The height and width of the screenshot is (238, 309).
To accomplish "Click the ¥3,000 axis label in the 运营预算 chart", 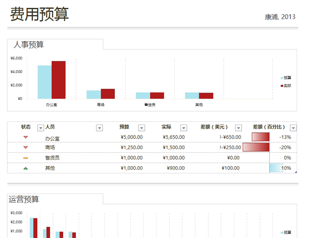I will click(16, 213).
